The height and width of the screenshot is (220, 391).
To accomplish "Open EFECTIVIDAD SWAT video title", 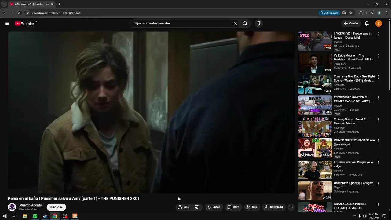I will point(353,99).
